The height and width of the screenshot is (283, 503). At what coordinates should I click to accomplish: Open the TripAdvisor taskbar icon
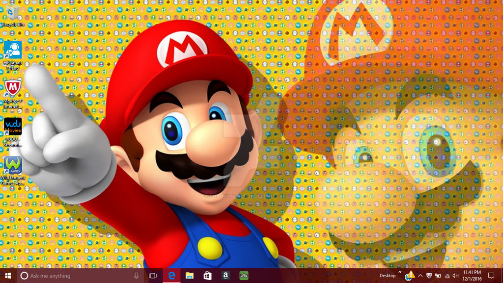coord(244,276)
